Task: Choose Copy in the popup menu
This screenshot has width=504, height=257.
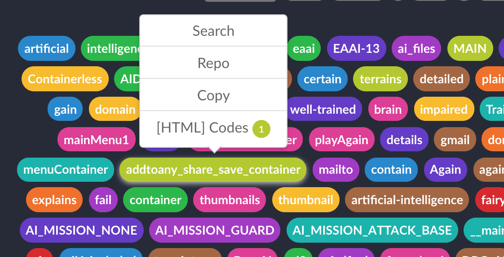Action: pyautogui.click(x=213, y=95)
